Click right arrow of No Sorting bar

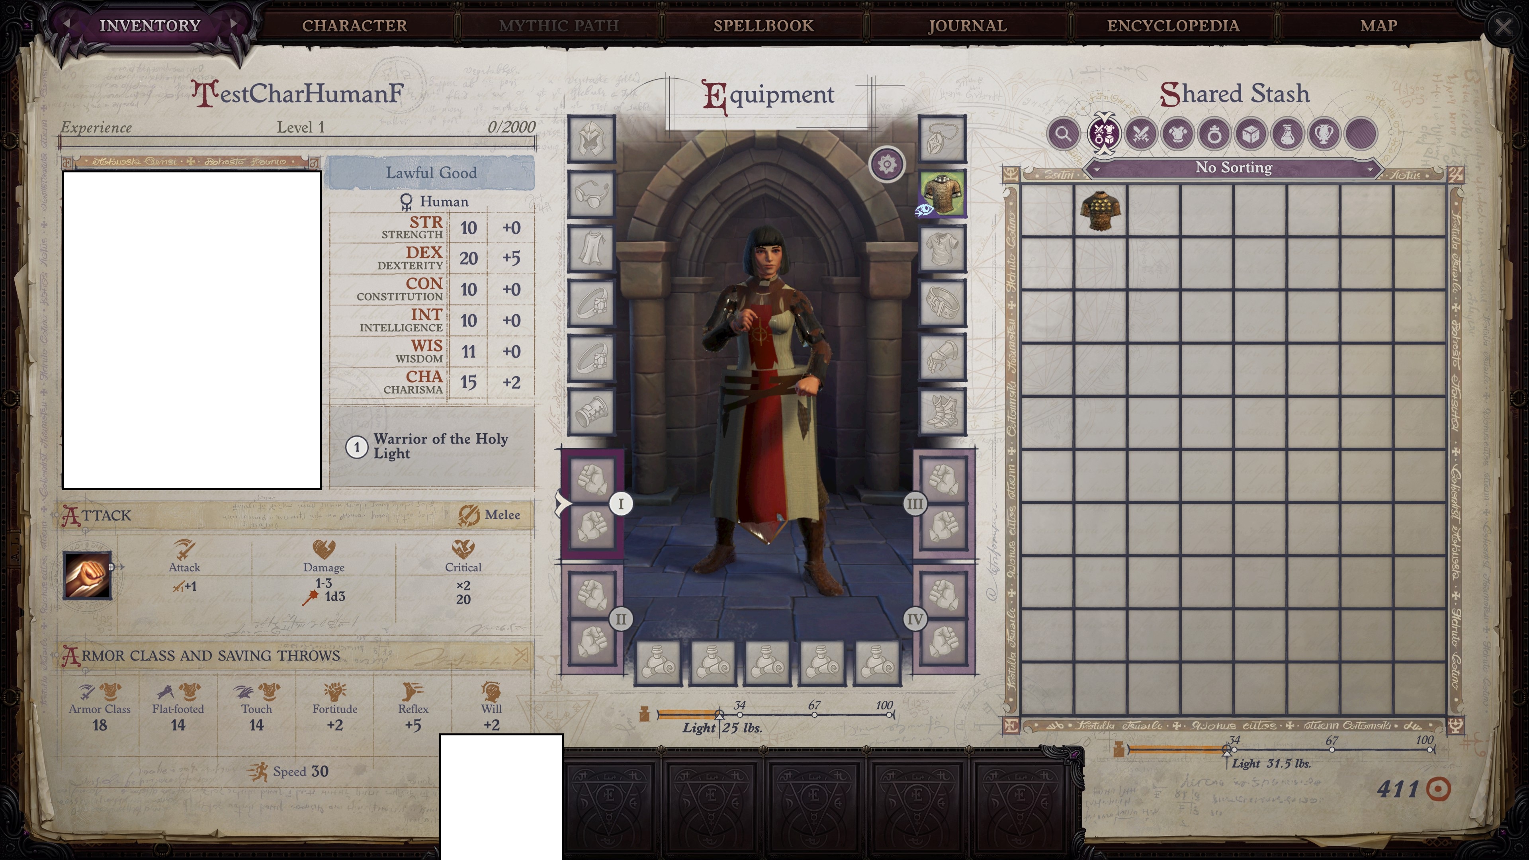coord(1370,169)
